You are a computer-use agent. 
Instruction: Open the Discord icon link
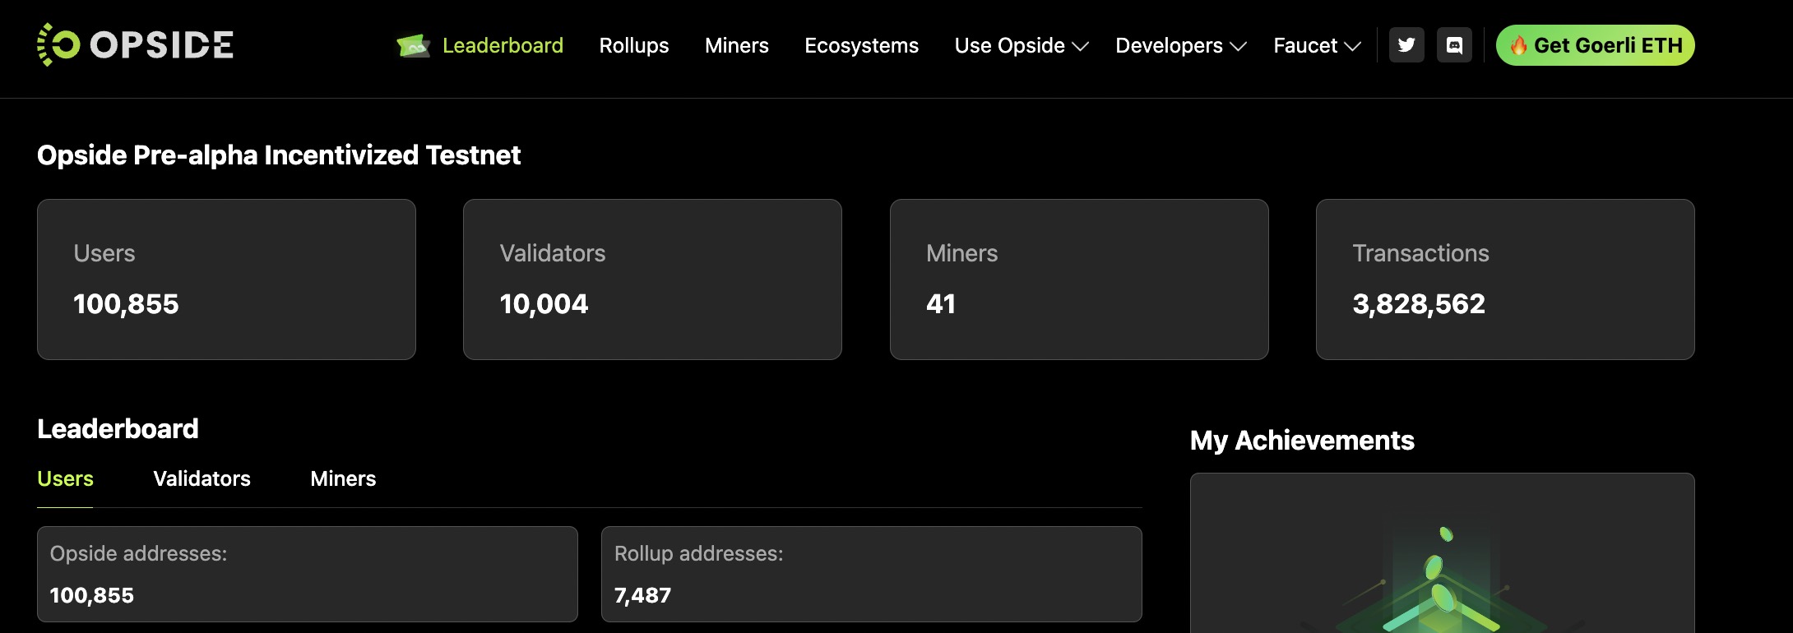pyautogui.click(x=1454, y=45)
